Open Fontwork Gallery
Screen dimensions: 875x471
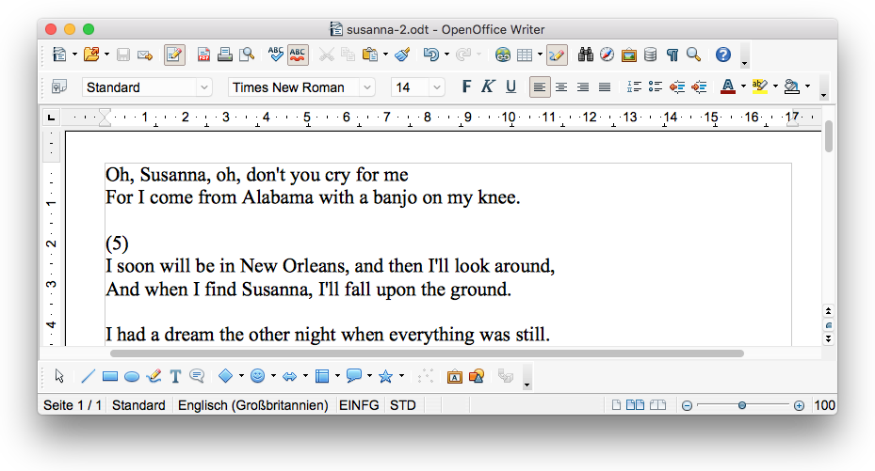point(455,376)
